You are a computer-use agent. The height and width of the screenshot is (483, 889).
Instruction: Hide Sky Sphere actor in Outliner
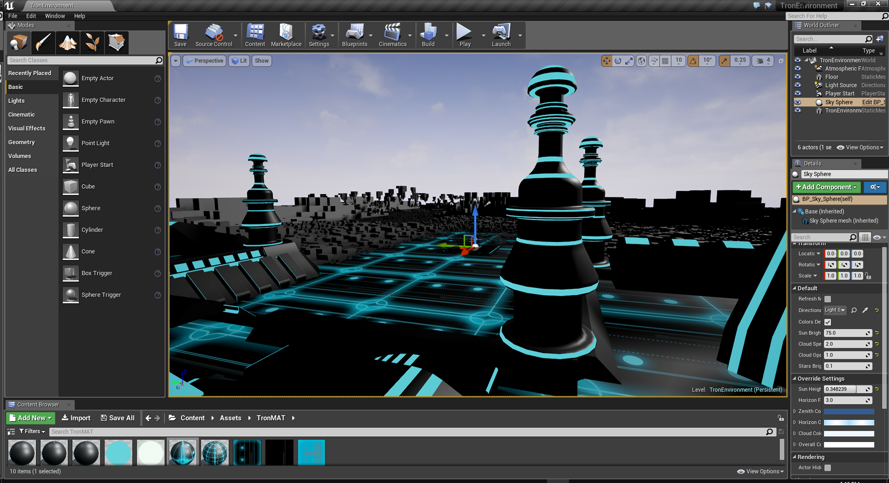(x=797, y=102)
